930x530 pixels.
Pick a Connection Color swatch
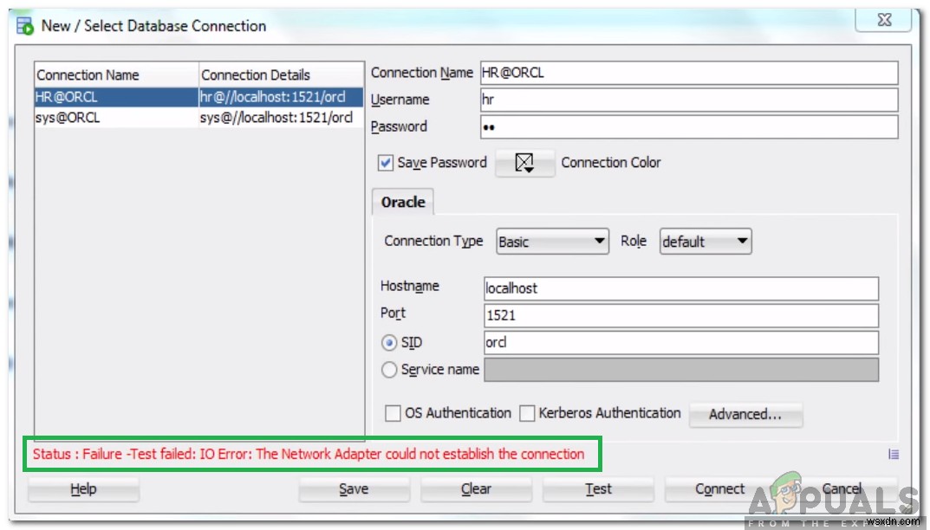click(525, 163)
